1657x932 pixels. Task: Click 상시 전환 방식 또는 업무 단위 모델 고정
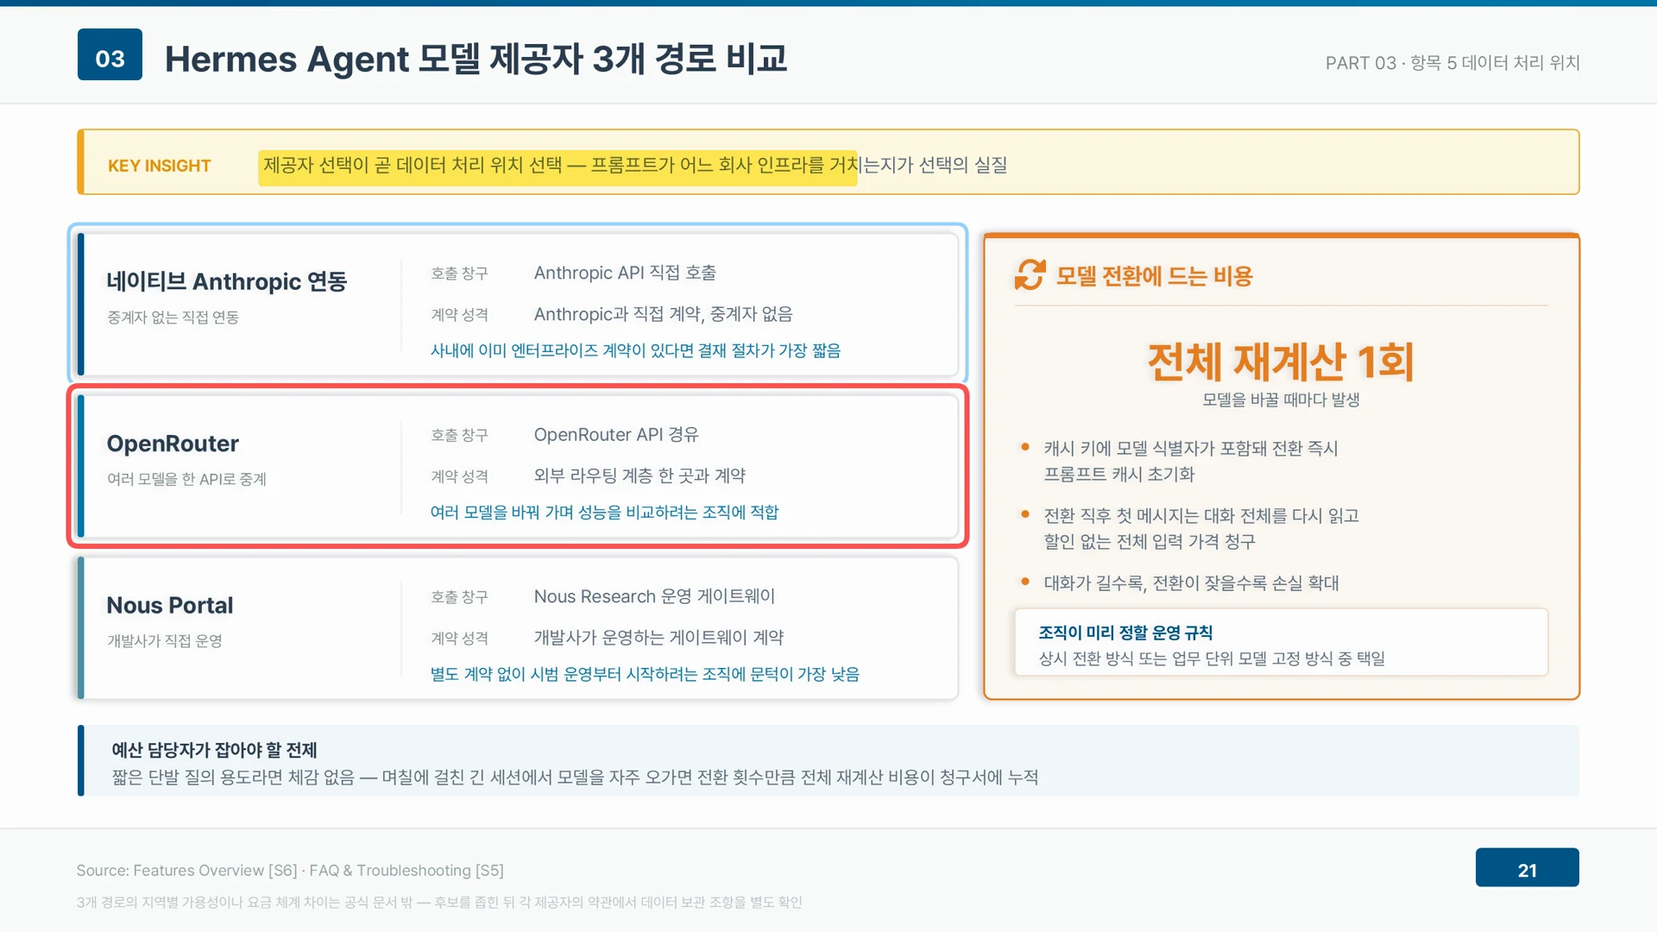1212,658
